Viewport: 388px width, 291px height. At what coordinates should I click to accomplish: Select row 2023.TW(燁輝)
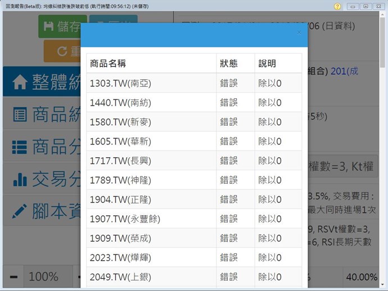point(194,257)
